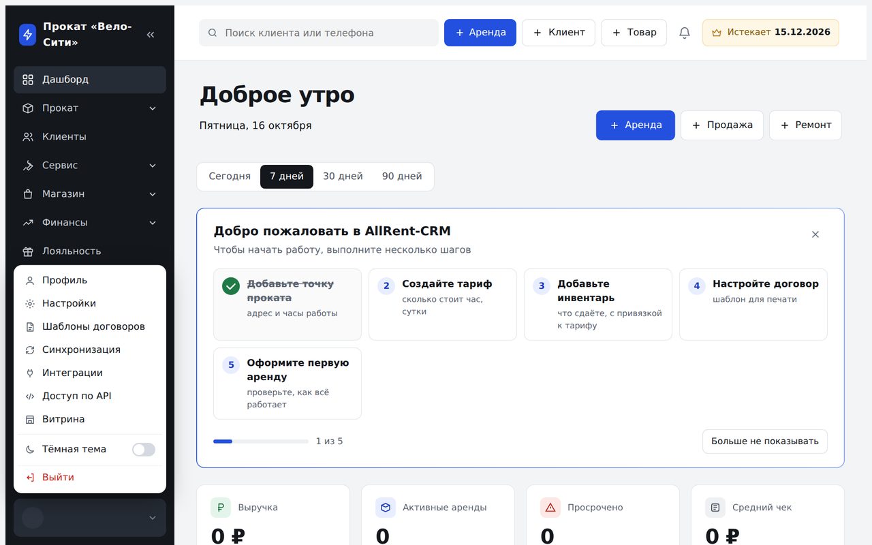Switch period to Сегодня tab
The image size is (872, 545).
coord(230,176)
